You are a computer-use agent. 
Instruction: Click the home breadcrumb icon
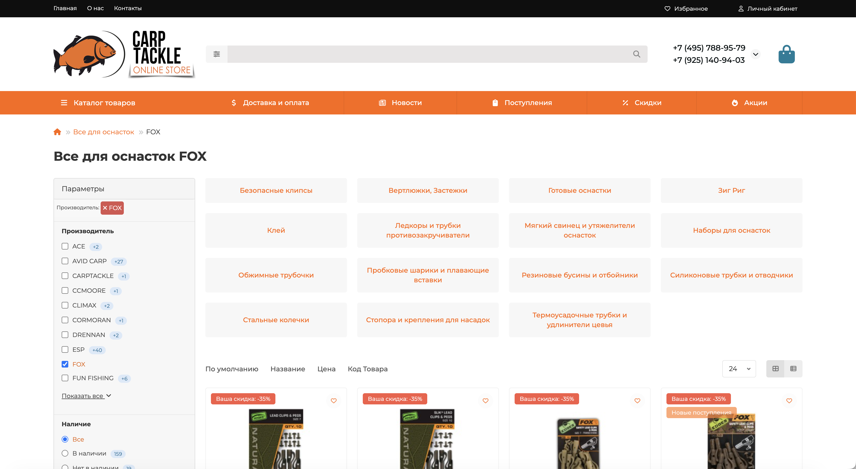pyautogui.click(x=57, y=132)
